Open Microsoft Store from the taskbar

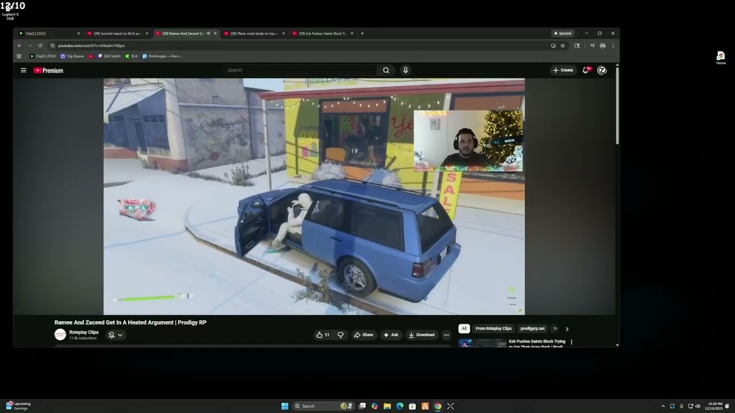tap(412, 406)
